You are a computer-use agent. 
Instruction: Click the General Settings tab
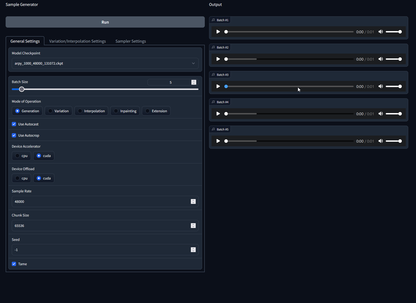pyautogui.click(x=25, y=41)
